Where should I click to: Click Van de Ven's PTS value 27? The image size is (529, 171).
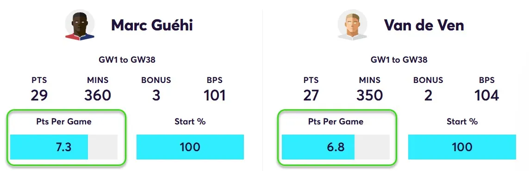point(311,96)
